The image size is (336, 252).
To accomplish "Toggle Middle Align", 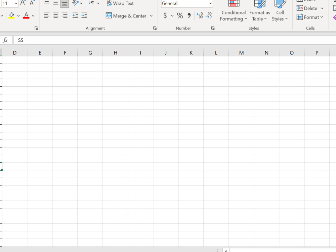I will coord(55,3).
